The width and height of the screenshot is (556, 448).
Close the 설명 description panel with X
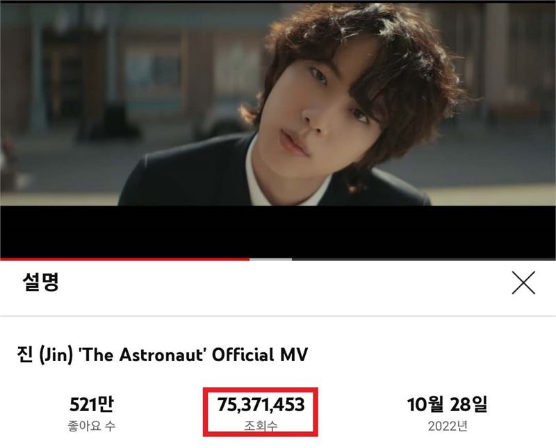click(523, 283)
